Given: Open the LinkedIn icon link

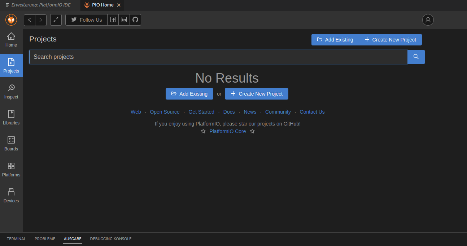Looking at the screenshot, I should tap(124, 20).
